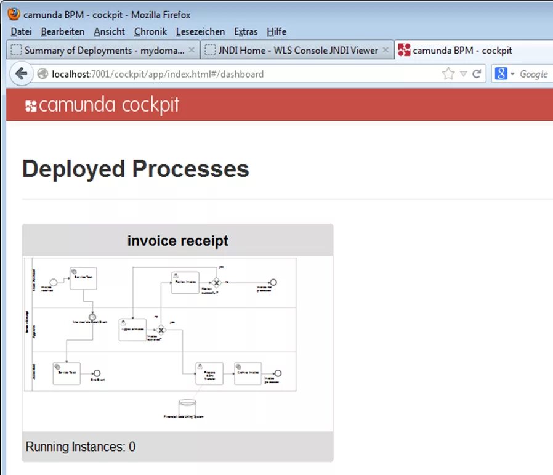
Task: Click the camunda cockpit header title
Action: (109, 105)
